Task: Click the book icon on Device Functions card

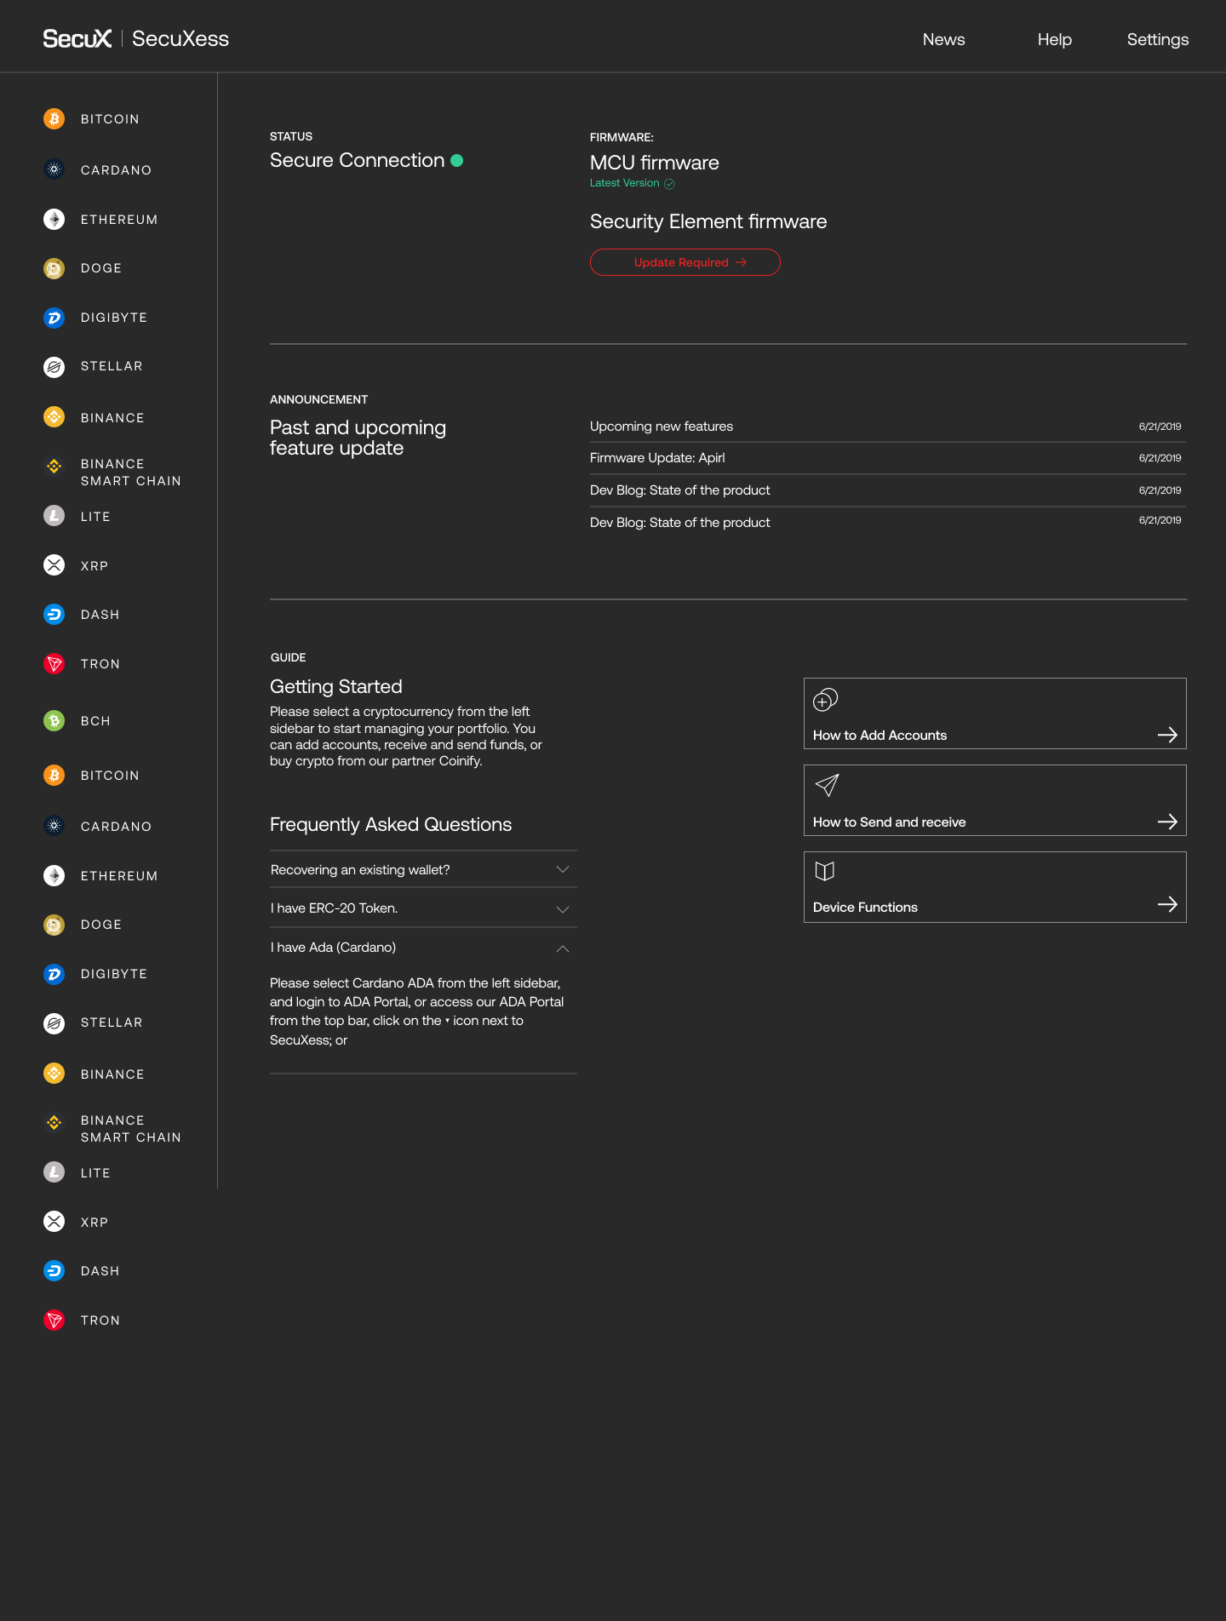Action: point(825,871)
